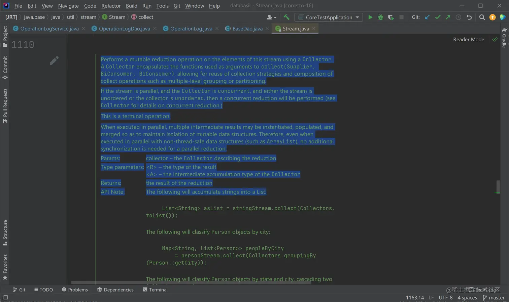509x302 pixels.
Task: Switch to the OperationLogDao.java tab
Action: [124, 29]
